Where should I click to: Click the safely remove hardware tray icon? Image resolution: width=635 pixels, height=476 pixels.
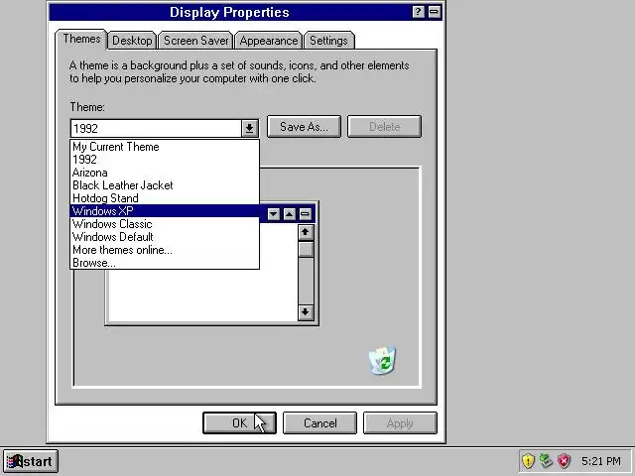546,460
